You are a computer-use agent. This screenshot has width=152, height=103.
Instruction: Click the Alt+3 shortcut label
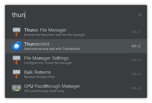click(136, 60)
